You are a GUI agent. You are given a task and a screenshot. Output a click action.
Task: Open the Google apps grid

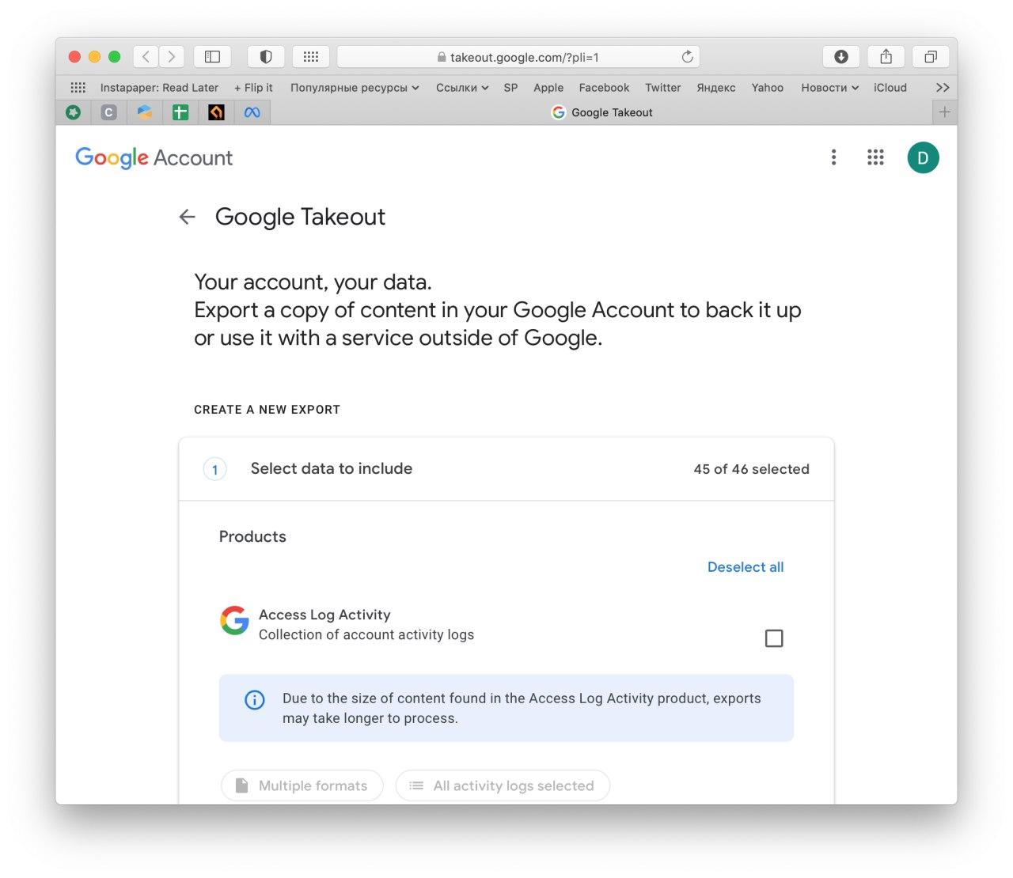click(875, 157)
